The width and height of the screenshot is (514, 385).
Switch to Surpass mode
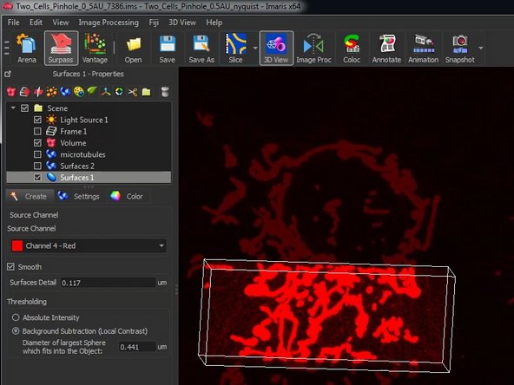coord(61,49)
